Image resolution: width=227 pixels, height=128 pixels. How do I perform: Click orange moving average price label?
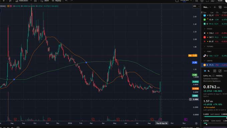[195, 89]
